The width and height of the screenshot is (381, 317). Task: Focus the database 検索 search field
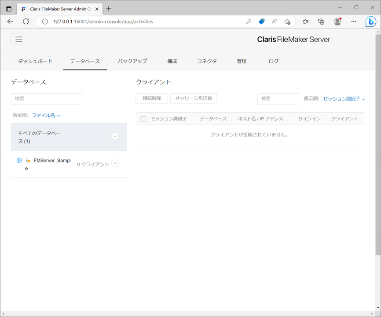[46, 99]
